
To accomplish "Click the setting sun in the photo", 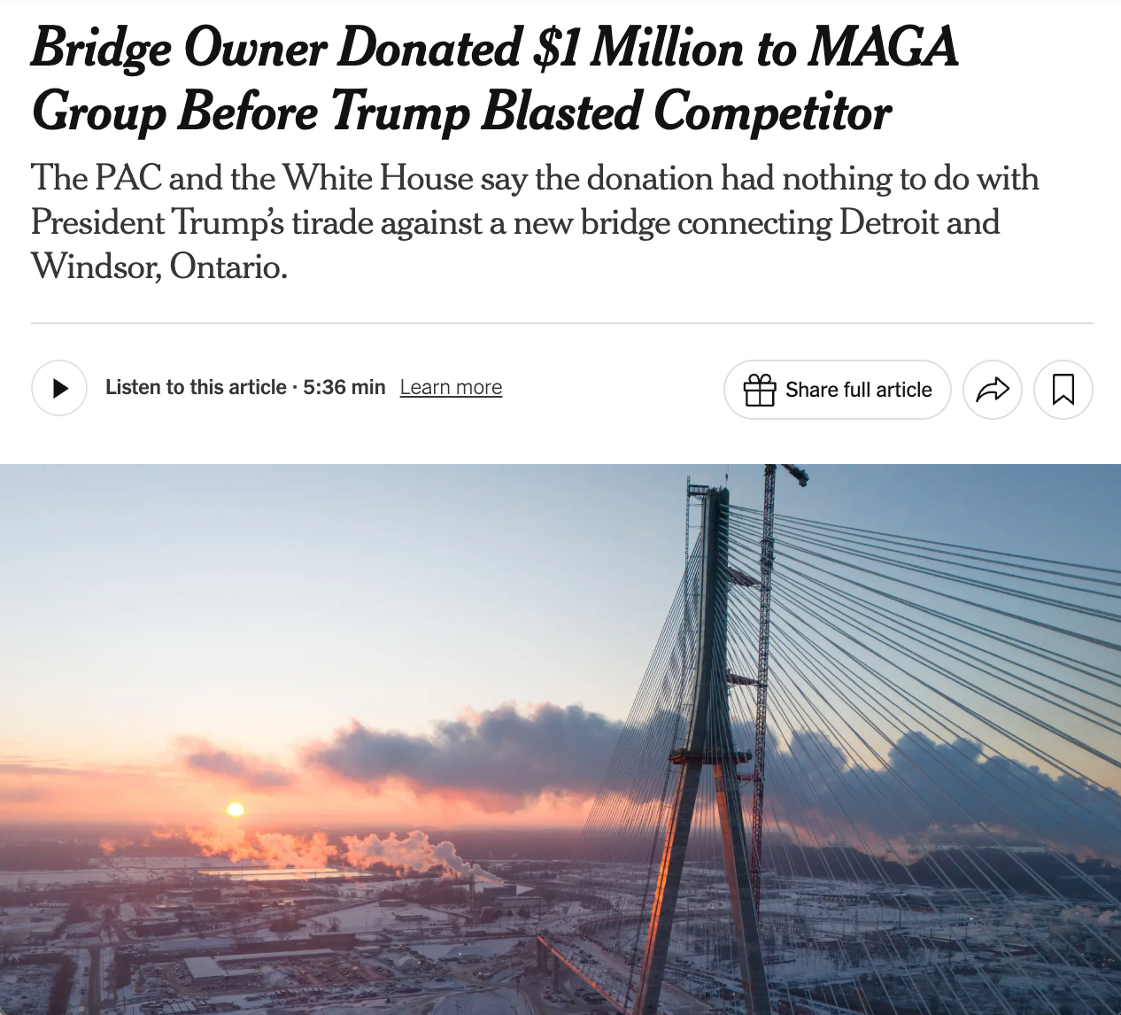I will [235, 809].
